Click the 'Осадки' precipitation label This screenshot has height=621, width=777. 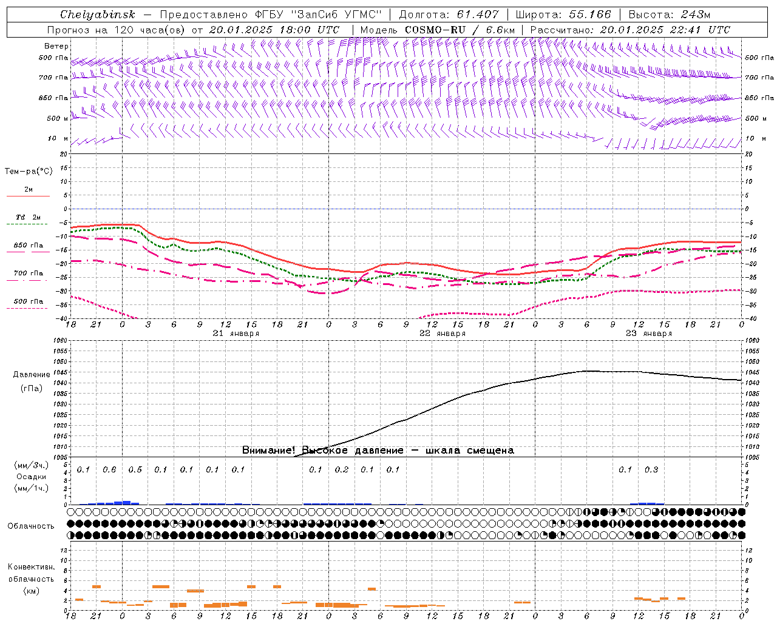tap(32, 477)
